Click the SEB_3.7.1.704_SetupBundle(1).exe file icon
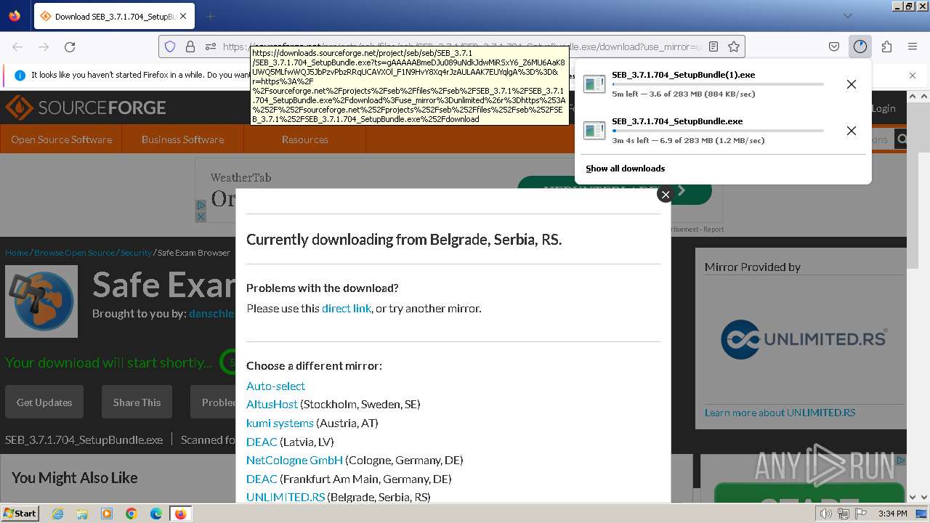Viewport: 930px width, 523px height. tap(594, 84)
